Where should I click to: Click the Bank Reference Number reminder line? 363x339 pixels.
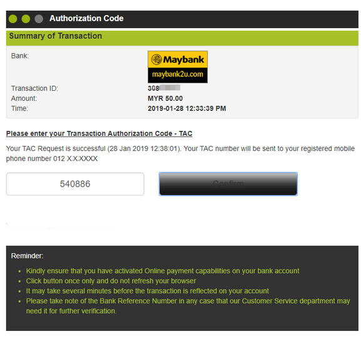pos(188,306)
